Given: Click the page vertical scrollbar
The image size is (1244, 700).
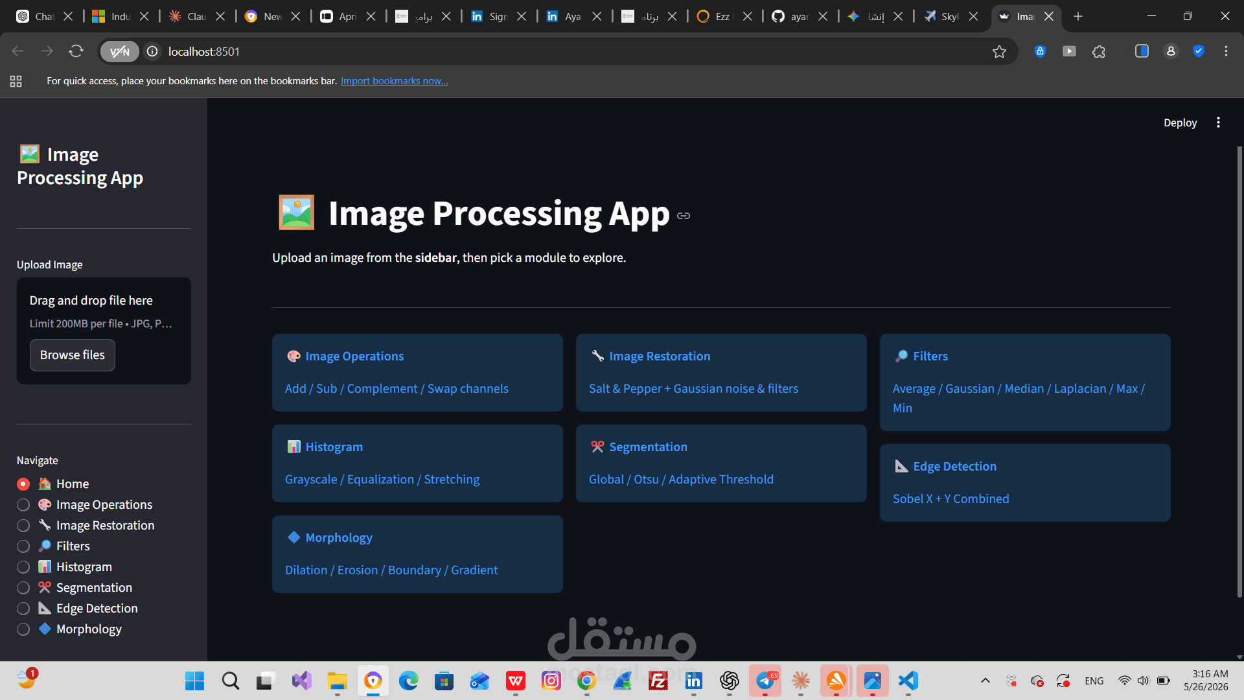Looking at the screenshot, I should pyautogui.click(x=1239, y=373).
